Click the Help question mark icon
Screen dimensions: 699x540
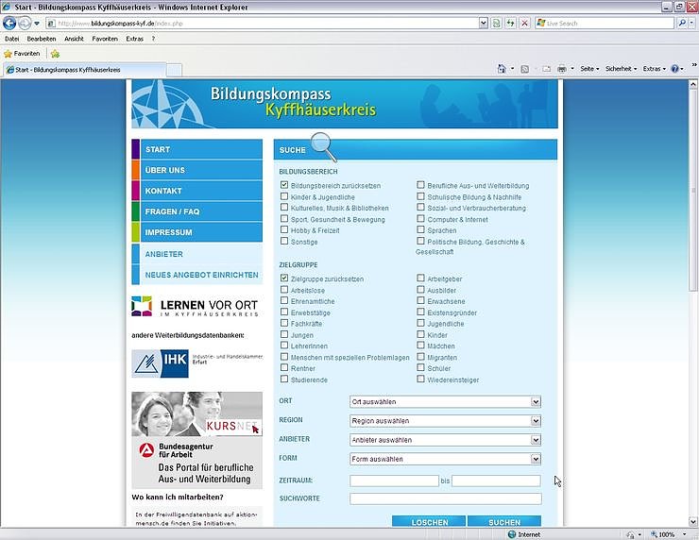coord(676,69)
